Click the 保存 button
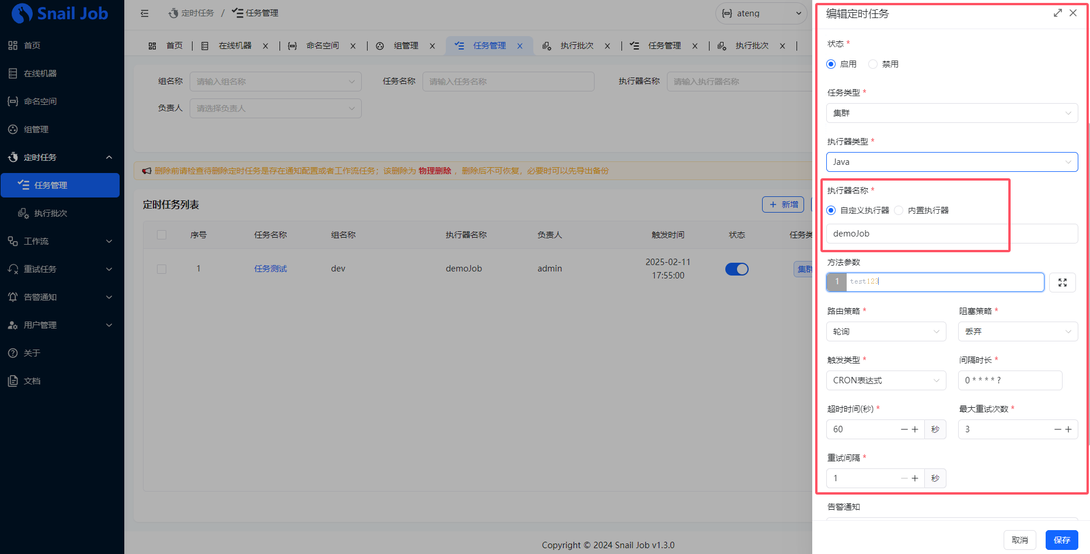This screenshot has height=554, width=1090. click(1061, 540)
